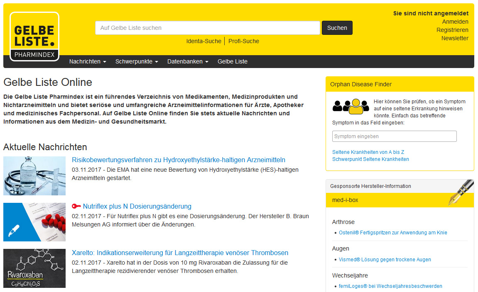This screenshot has height=292, width=478.
Task: Click the 'Arthrose' category heading
Action: pos(343,222)
